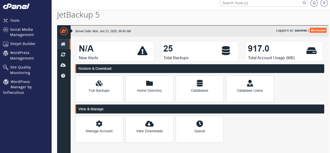Click the Social Media Management icon

click(6, 29)
